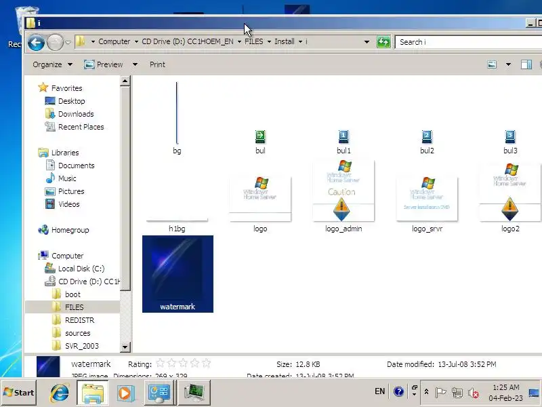Screen dimensions: 542x407
Task: Select Install in the address breadcrumb
Action: 284,41
